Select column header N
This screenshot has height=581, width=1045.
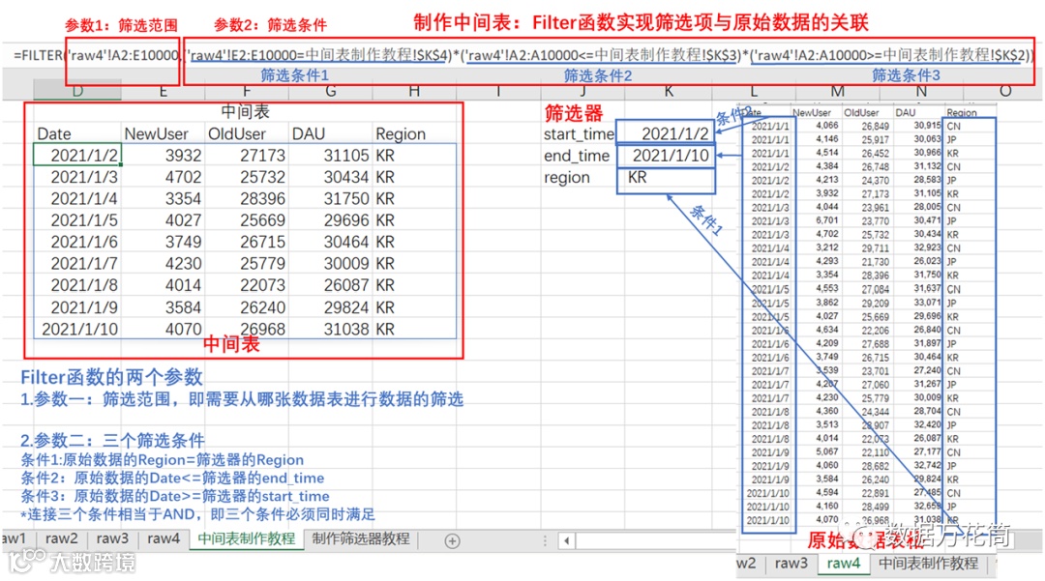click(x=921, y=92)
